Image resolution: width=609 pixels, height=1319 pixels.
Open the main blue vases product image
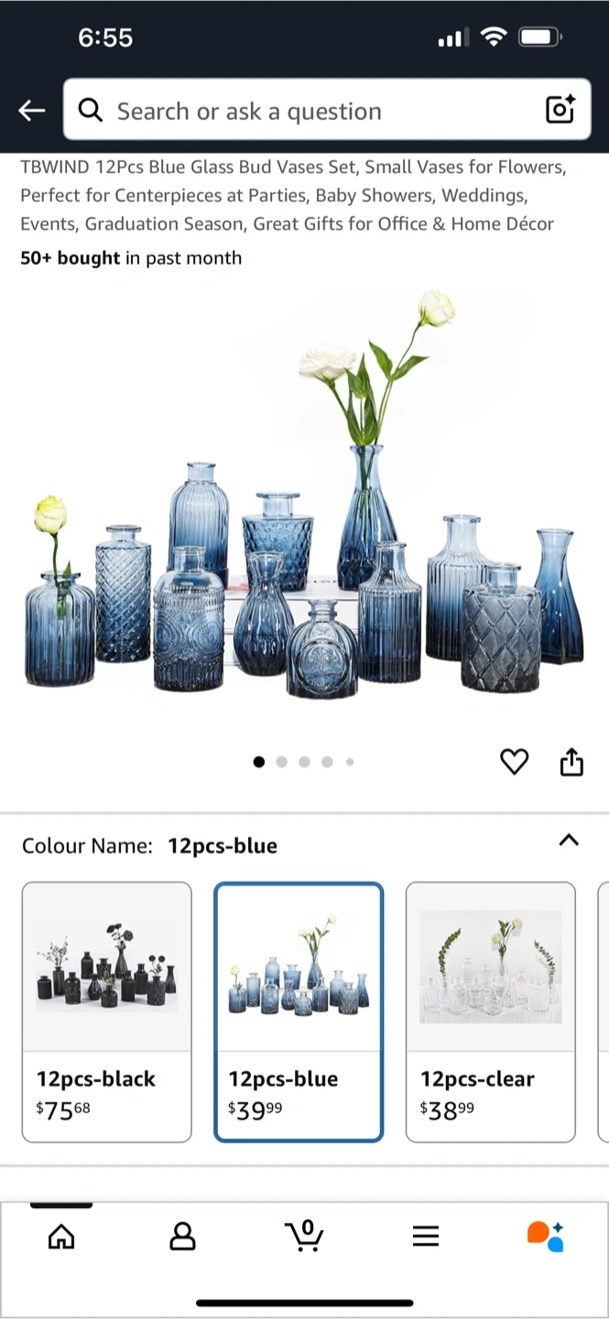pos(304,495)
